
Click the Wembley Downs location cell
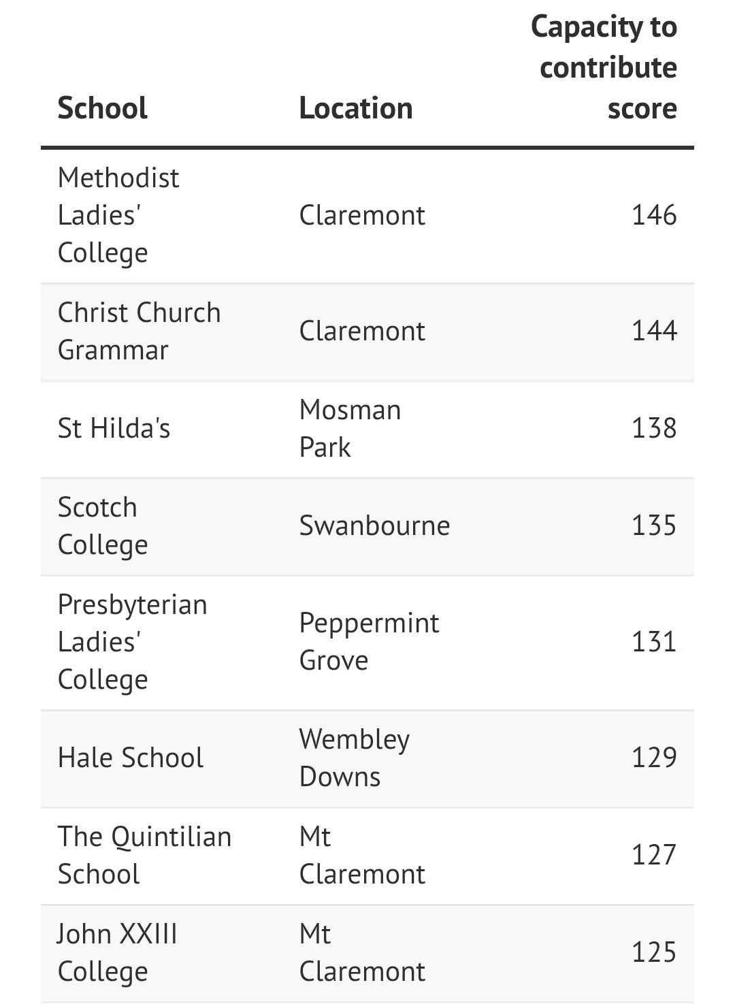click(354, 758)
